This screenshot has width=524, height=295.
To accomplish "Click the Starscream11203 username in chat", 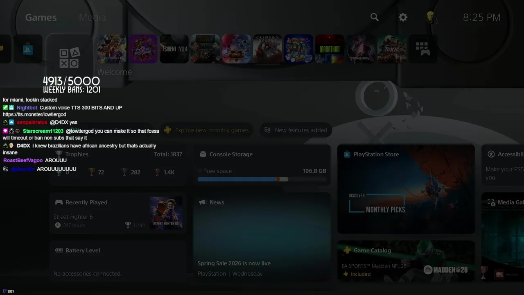I will pos(43,131).
